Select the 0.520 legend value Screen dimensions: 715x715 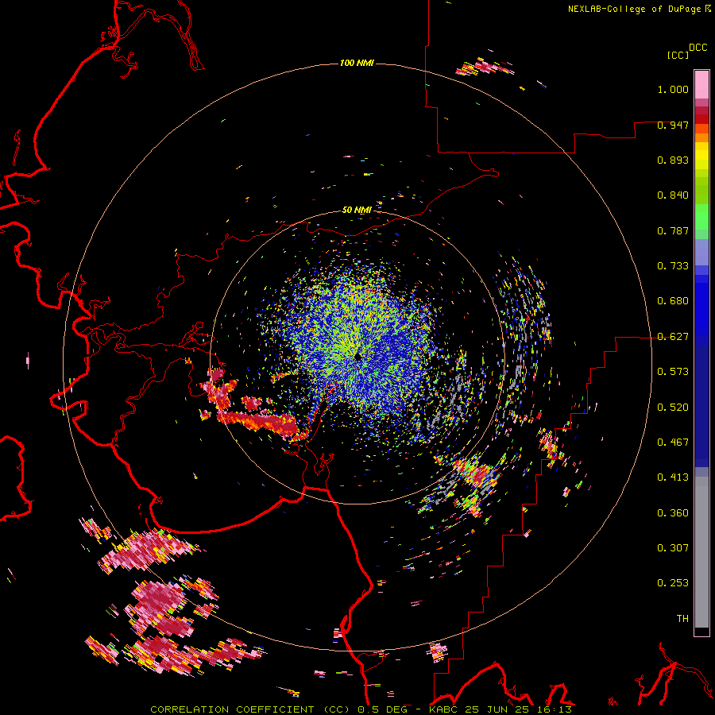(x=673, y=408)
